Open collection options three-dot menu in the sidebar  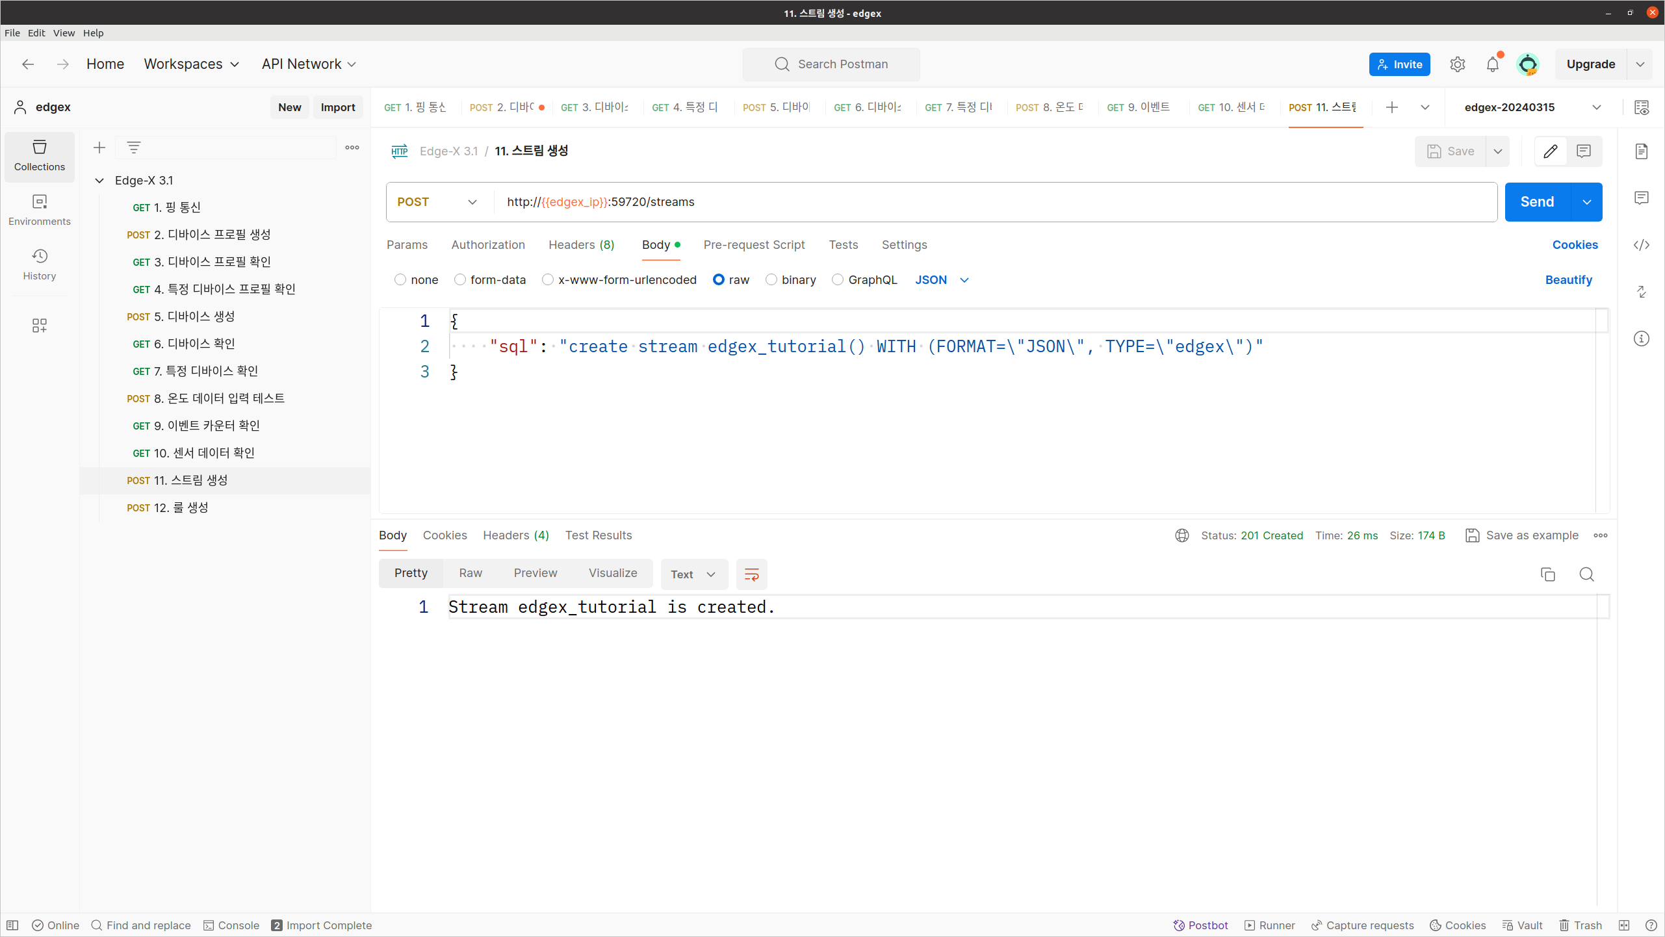coord(352,148)
